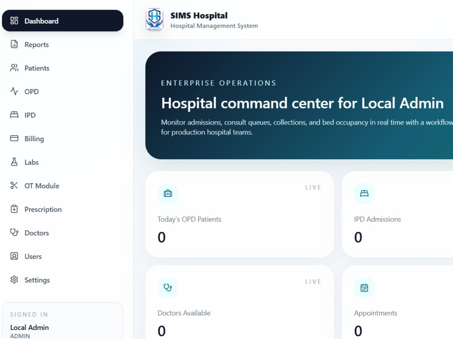The image size is (453, 339).
Task: Click the SIGNED IN label
Action: (29, 315)
